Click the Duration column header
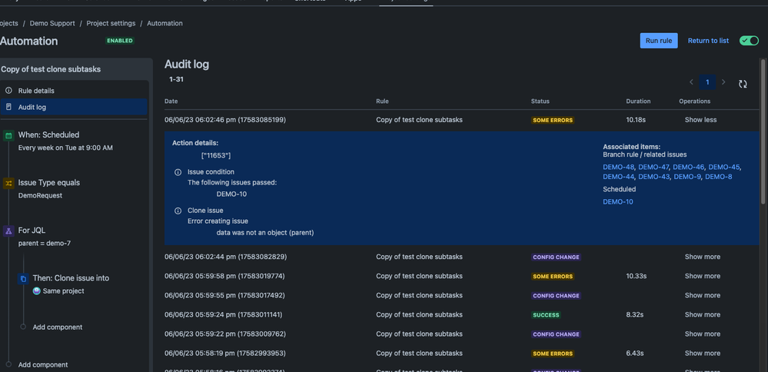The height and width of the screenshot is (372, 768). (x=638, y=101)
